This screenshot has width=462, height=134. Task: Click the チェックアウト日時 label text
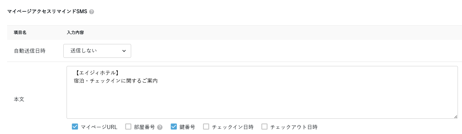(x=294, y=127)
